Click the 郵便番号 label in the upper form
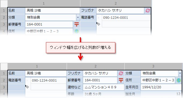This screenshot has height=98, width=183. pos(15,24)
